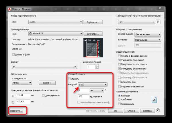172x123 pixels.
Task: Open the Масштаб dropdown showing 1:100
Action: click(93, 84)
